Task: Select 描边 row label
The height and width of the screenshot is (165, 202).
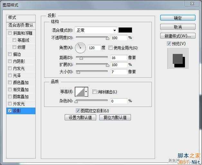Action: coord(17,54)
